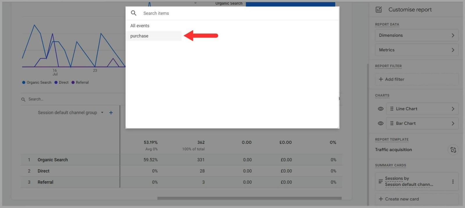This screenshot has width=465, height=208.
Task: Select the All events option
Action: [x=140, y=26]
